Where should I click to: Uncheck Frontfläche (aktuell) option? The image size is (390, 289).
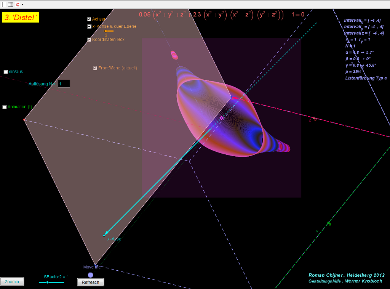click(x=95, y=68)
